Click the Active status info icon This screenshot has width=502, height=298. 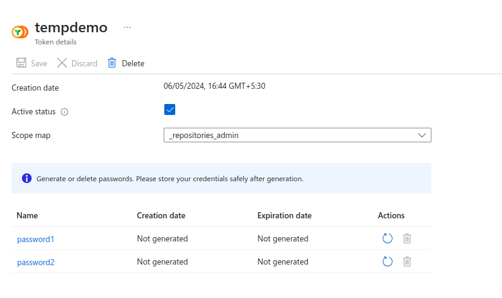tap(64, 112)
